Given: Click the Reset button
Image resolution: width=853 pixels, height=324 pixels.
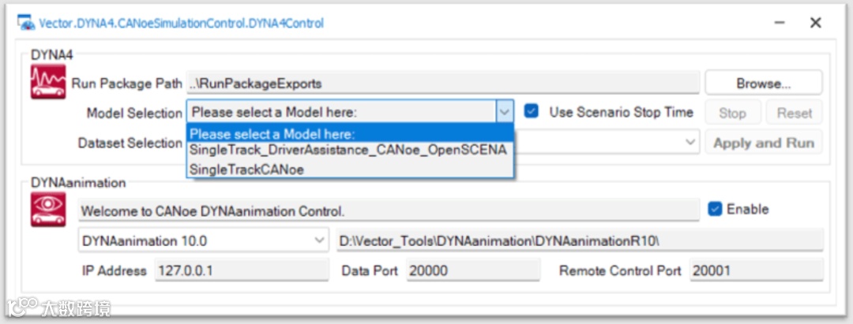Looking at the screenshot, I should (794, 113).
